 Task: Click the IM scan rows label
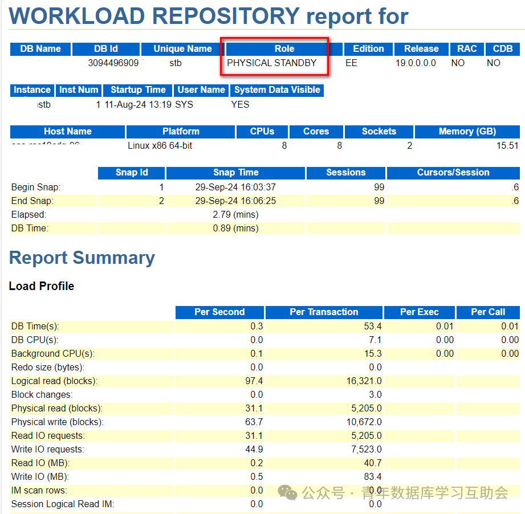click(x=39, y=491)
